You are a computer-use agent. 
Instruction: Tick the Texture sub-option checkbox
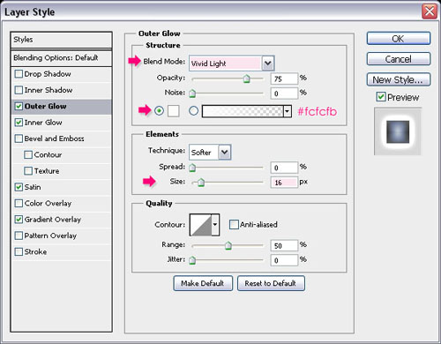[28, 171]
